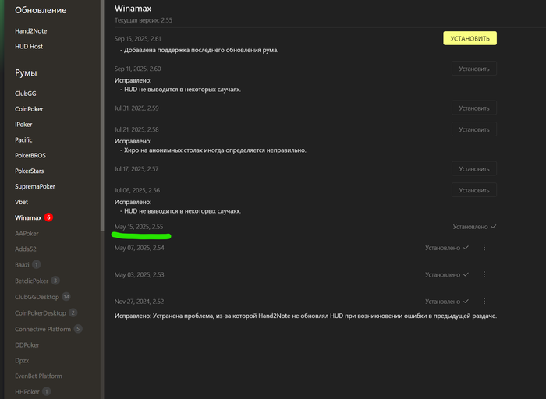Click 'Sep 15, 2025, 2.61' release date
546x399 pixels.
coord(137,39)
